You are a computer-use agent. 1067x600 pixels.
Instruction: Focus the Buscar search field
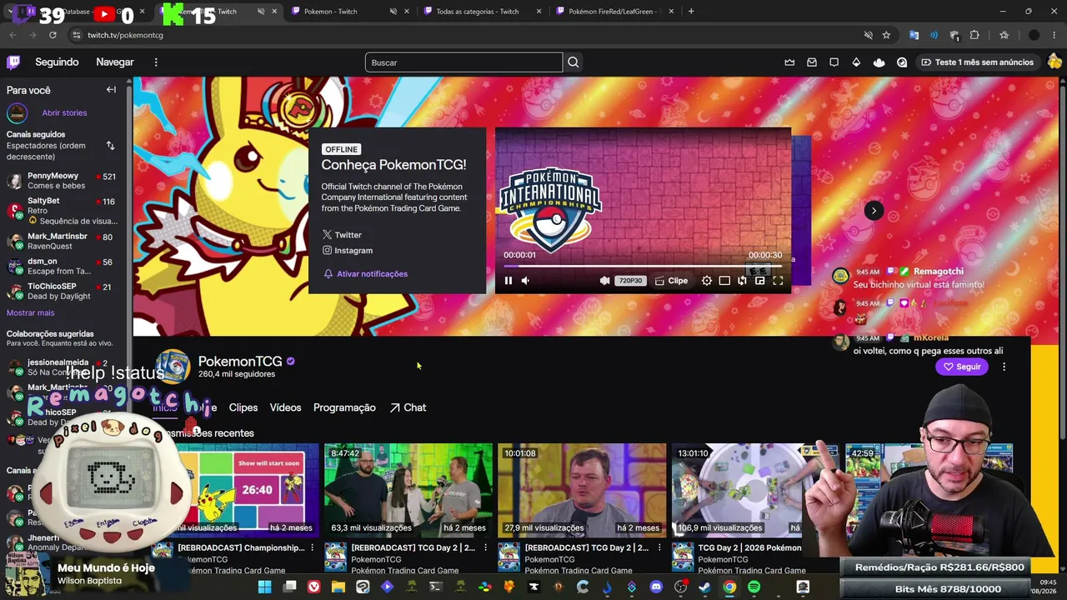coord(463,62)
